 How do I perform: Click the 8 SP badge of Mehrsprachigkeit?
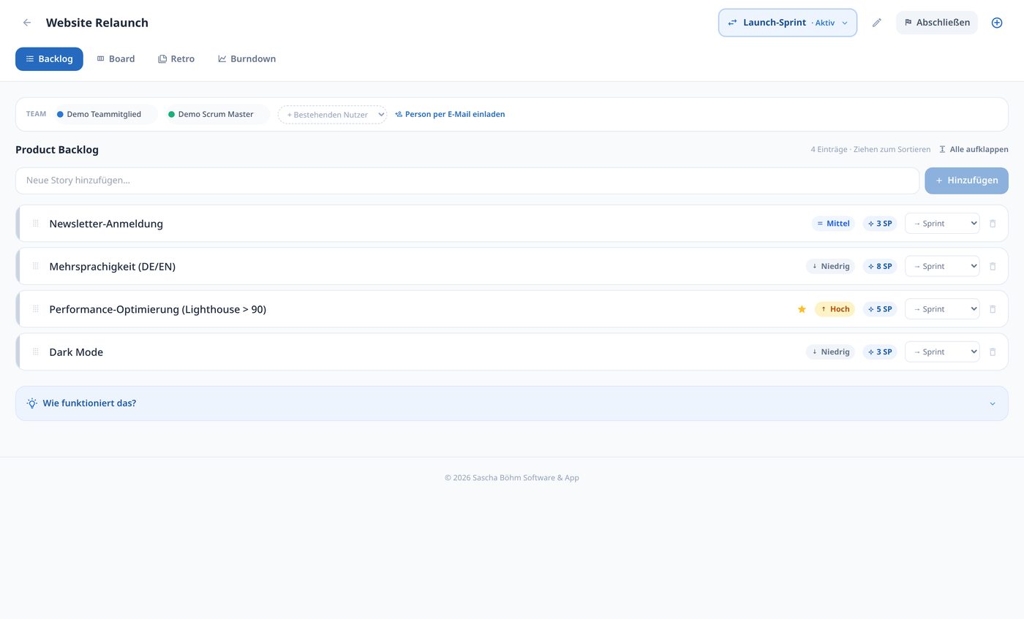tap(880, 266)
